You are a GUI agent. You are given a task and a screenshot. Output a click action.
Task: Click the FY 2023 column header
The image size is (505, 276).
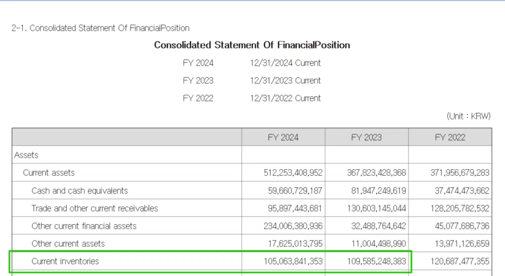tap(366, 137)
